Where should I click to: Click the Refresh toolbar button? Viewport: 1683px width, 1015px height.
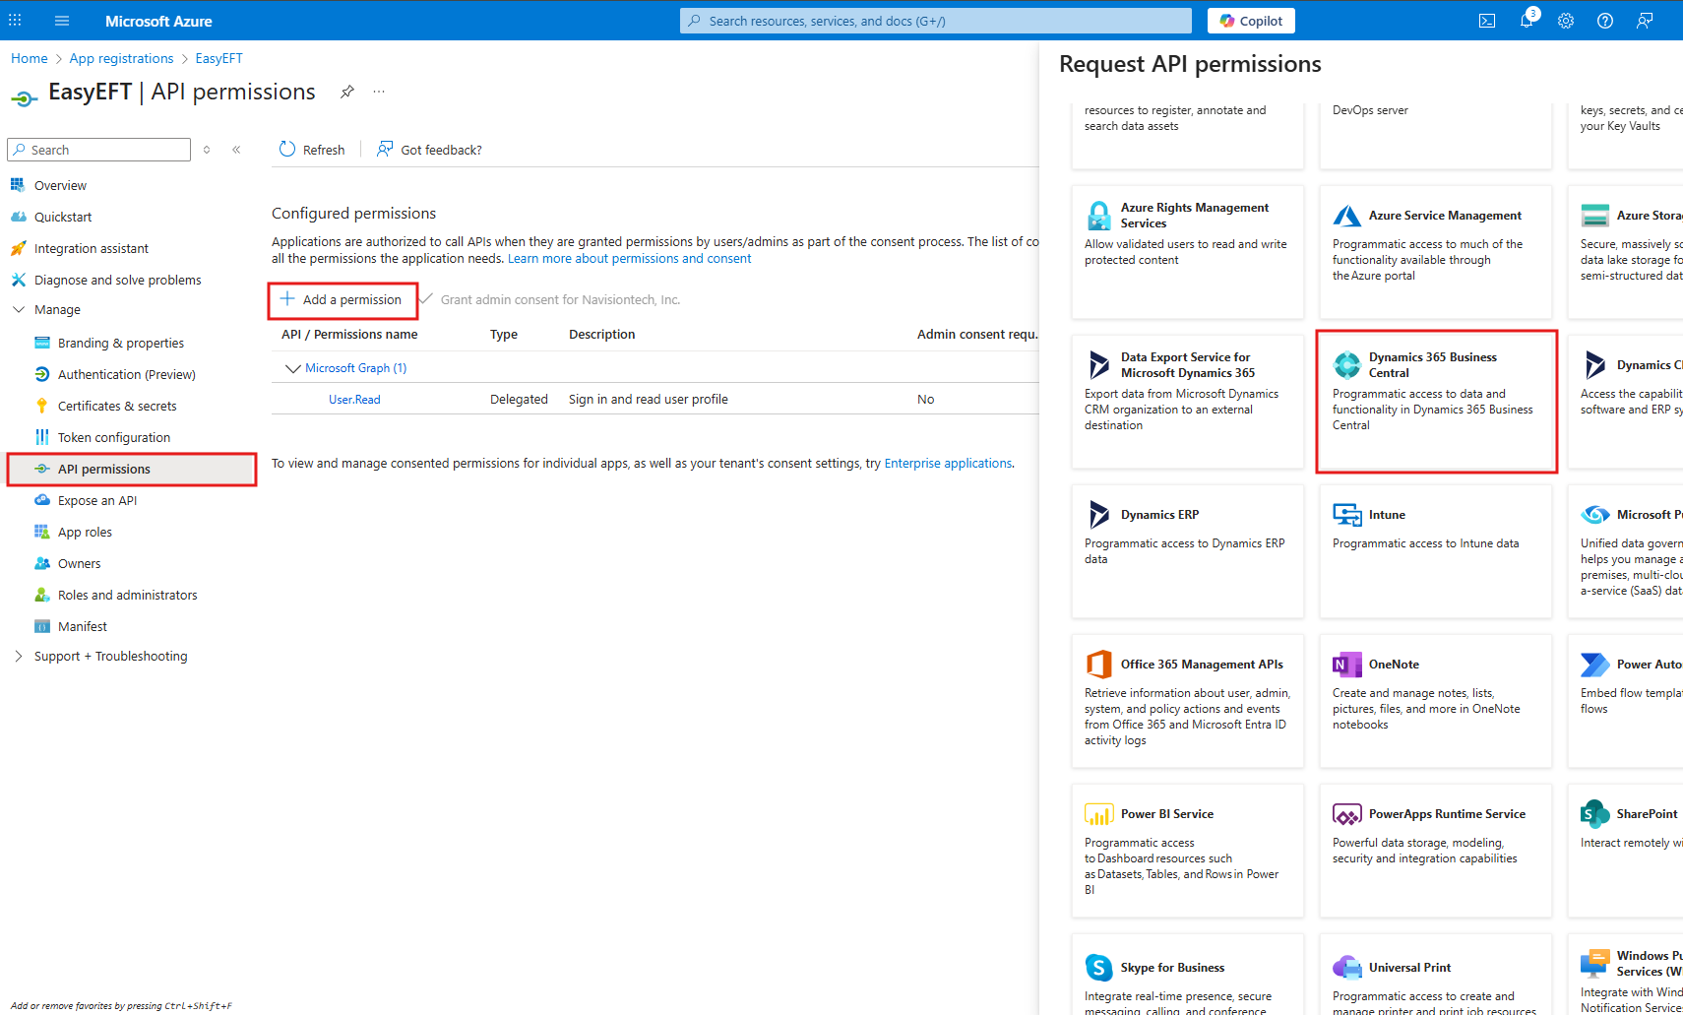tap(312, 150)
